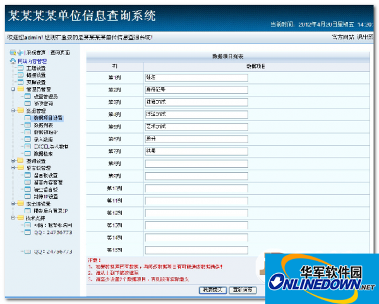The height and width of the screenshot is (304, 379).
Task: Click the page icon beside 封停IP设置
Action: click(28, 196)
